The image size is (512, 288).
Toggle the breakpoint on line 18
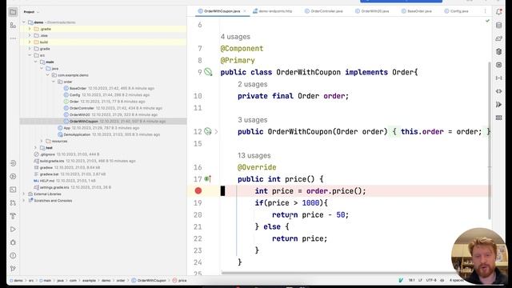click(198, 190)
